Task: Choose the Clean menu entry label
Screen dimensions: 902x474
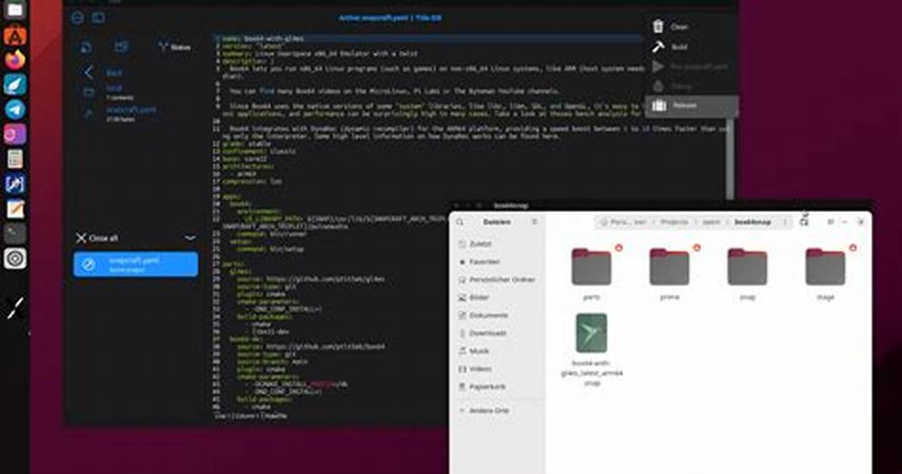Action: point(680,27)
